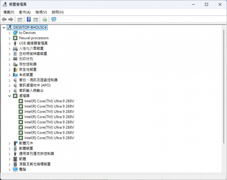Select the 滑鼠及其他指標裝置 label
This screenshot has width=227, height=180.
pos(35,164)
